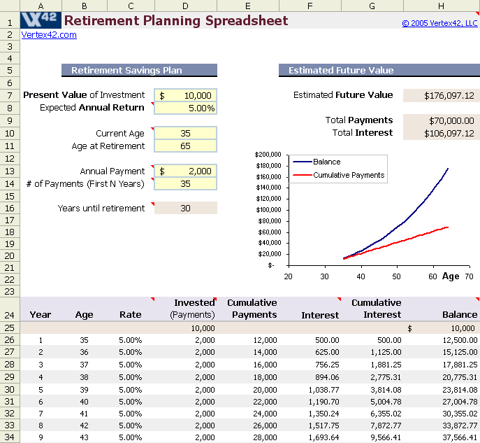The height and width of the screenshot is (443, 480).
Task: Select the Total Interest value $106,097.12
Action: pos(442,134)
